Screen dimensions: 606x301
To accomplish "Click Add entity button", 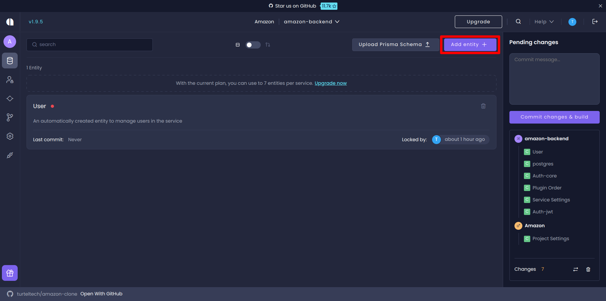I will [x=470, y=44].
